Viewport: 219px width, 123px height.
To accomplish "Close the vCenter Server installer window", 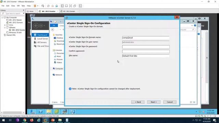I will pyautogui.click(x=177, y=17).
